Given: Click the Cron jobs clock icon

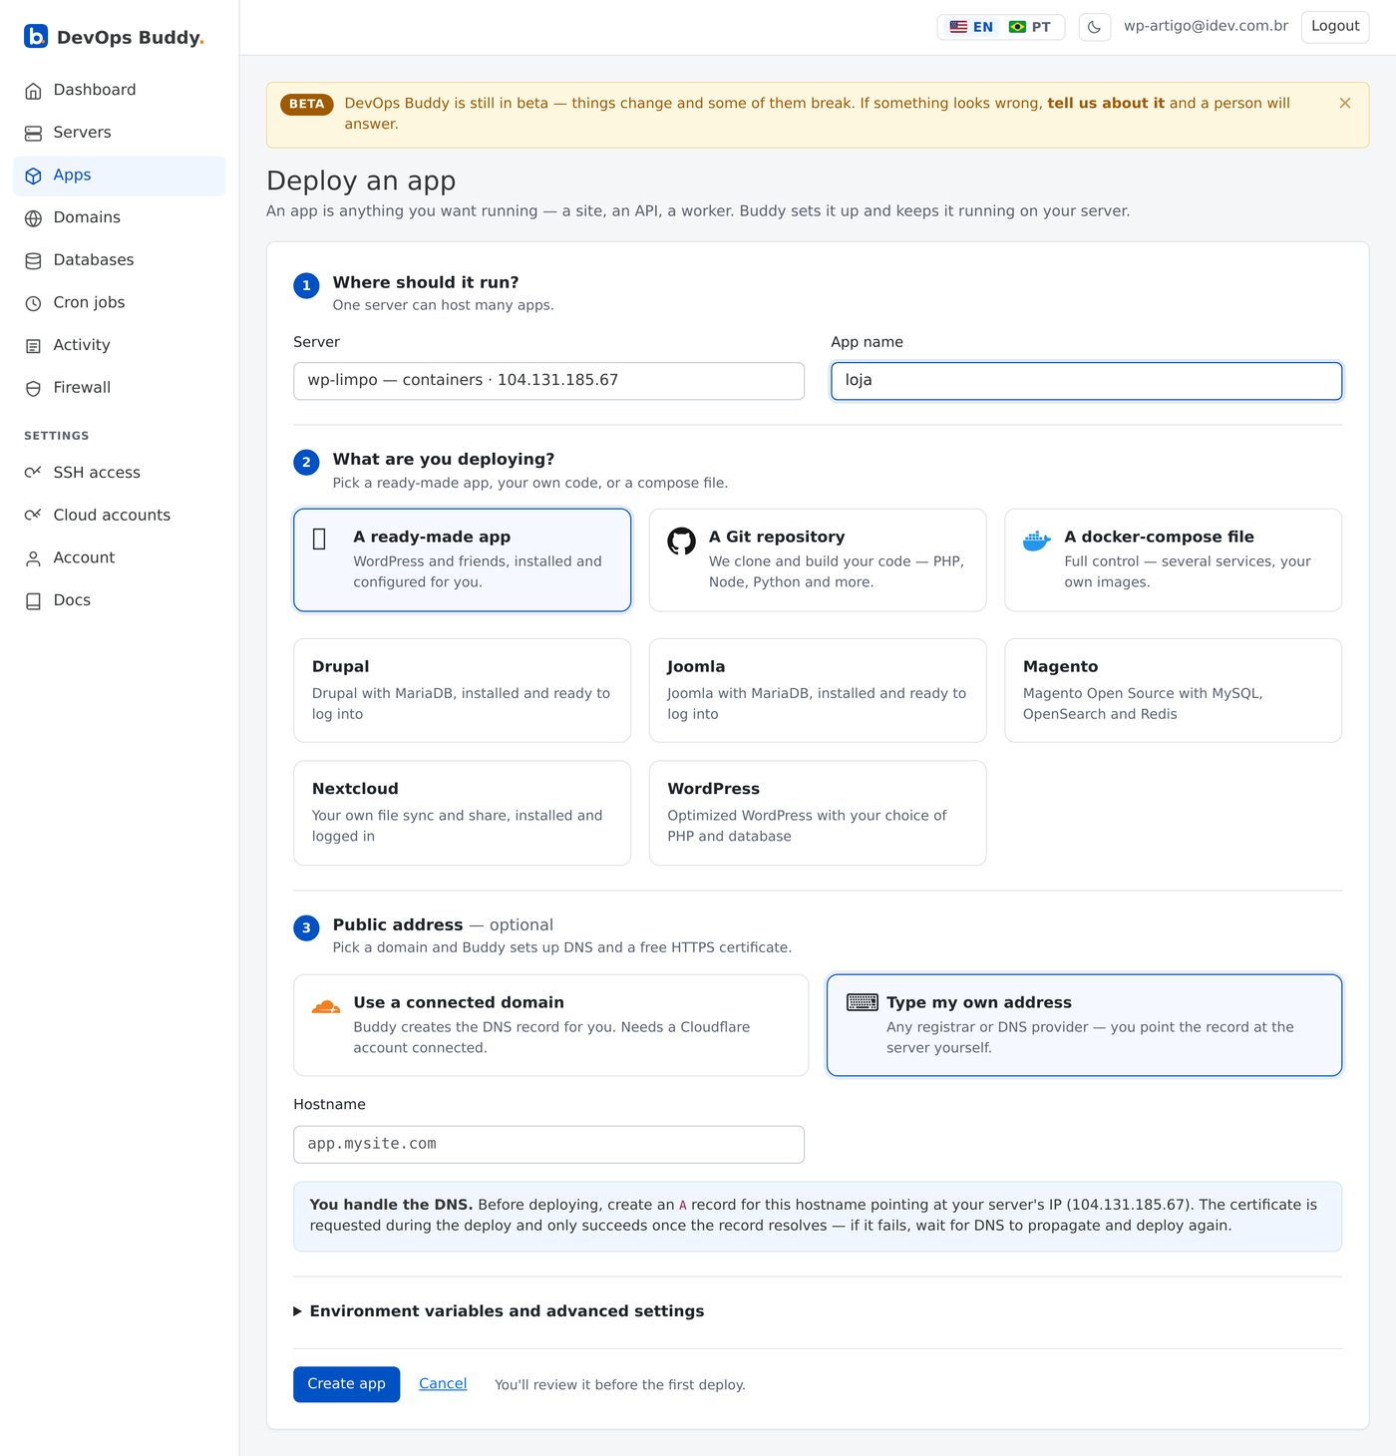Looking at the screenshot, I should [x=33, y=303].
